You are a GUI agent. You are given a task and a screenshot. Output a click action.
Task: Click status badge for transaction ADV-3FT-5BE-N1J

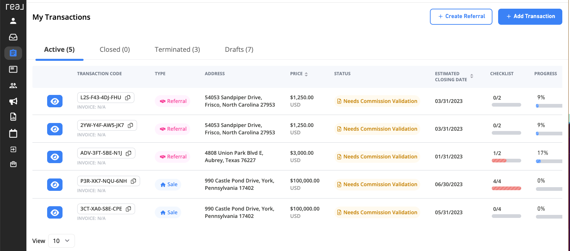[377, 157]
